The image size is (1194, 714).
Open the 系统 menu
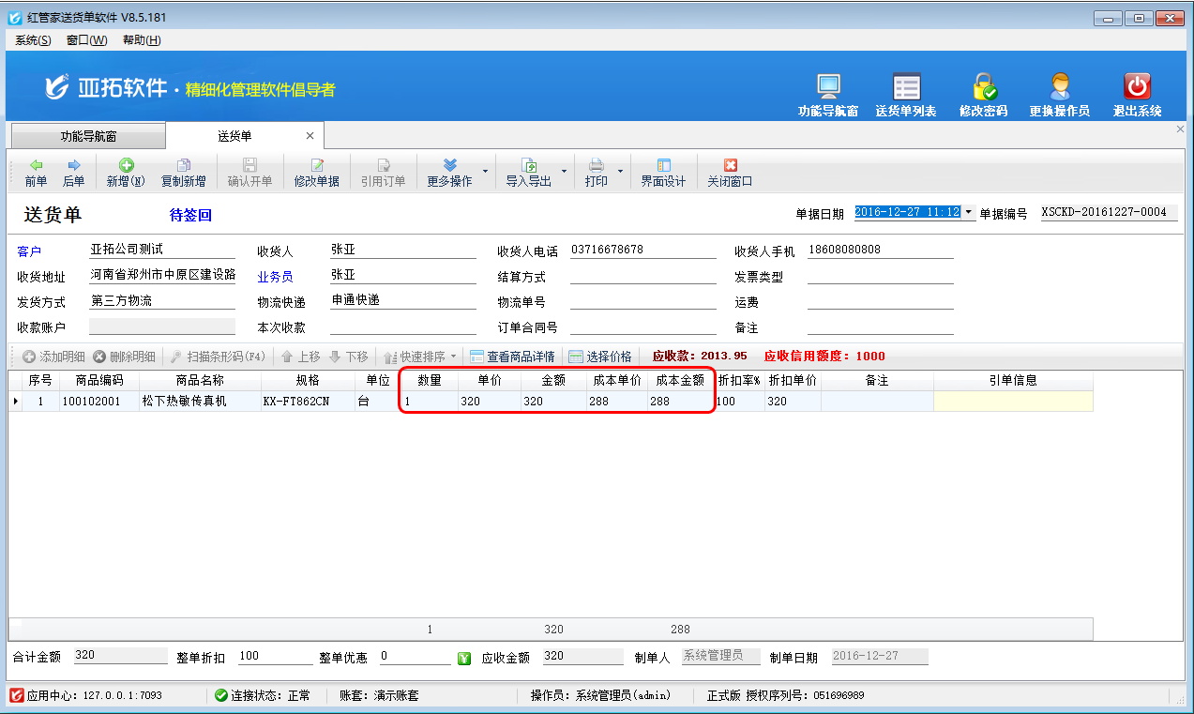(x=33, y=40)
